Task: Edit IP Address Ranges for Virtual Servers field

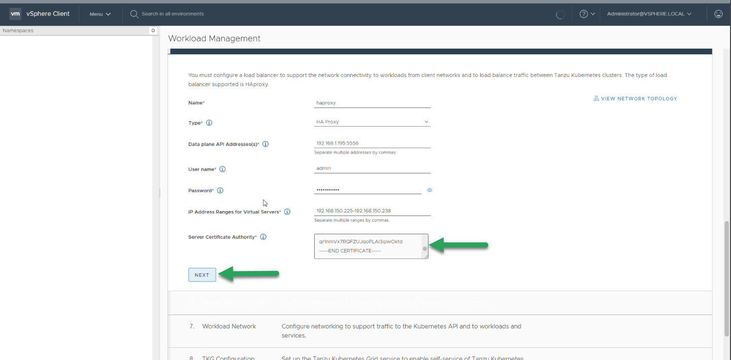Action: 372,211
